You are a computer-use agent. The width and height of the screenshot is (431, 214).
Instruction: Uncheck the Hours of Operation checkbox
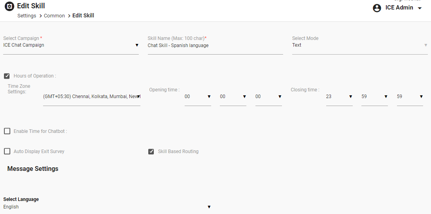point(7,76)
